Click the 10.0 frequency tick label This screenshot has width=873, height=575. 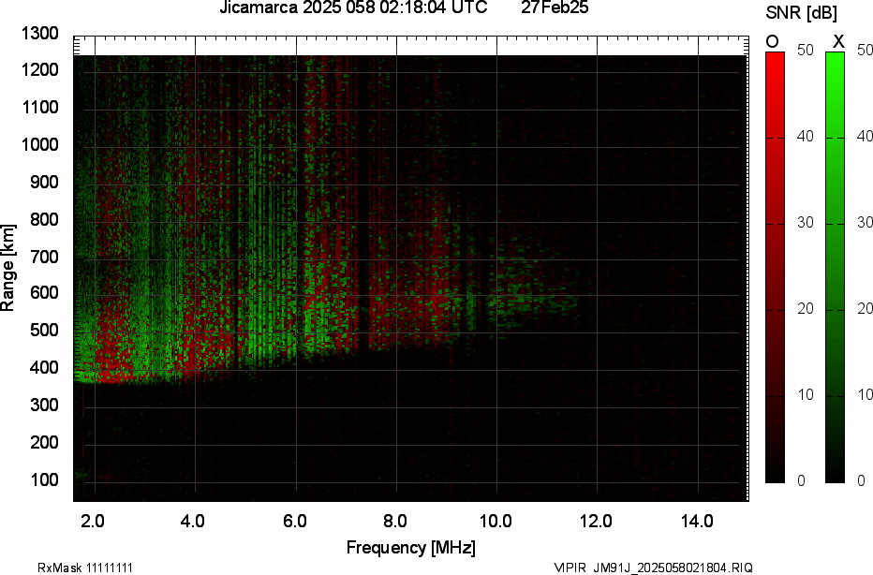point(496,521)
